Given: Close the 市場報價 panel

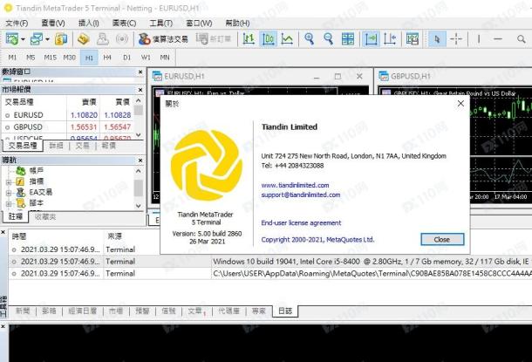Looking at the screenshot, I should click(140, 90).
